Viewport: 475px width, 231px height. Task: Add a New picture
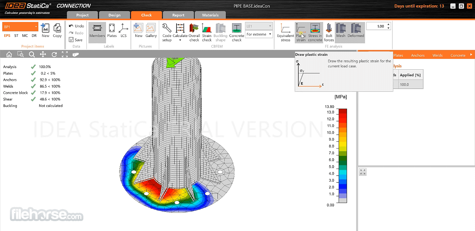(x=139, y=31)
